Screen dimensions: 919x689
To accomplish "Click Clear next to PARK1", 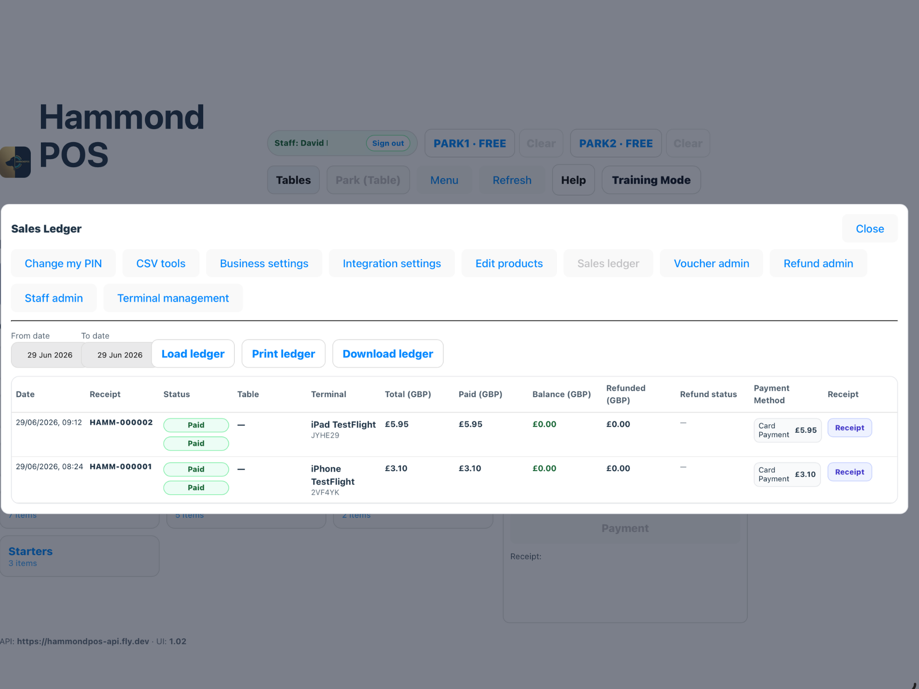I will pyautogui.click(x=541, y=143).
